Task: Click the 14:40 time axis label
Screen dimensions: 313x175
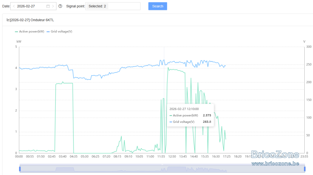Action: [x=194, y=156]
